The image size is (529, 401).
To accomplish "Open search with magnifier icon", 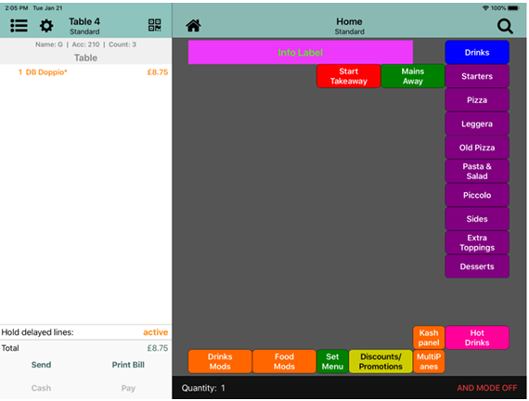I will (505, 26).
